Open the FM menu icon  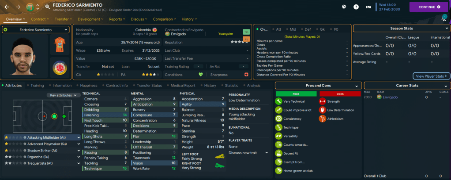coord(368,7)
